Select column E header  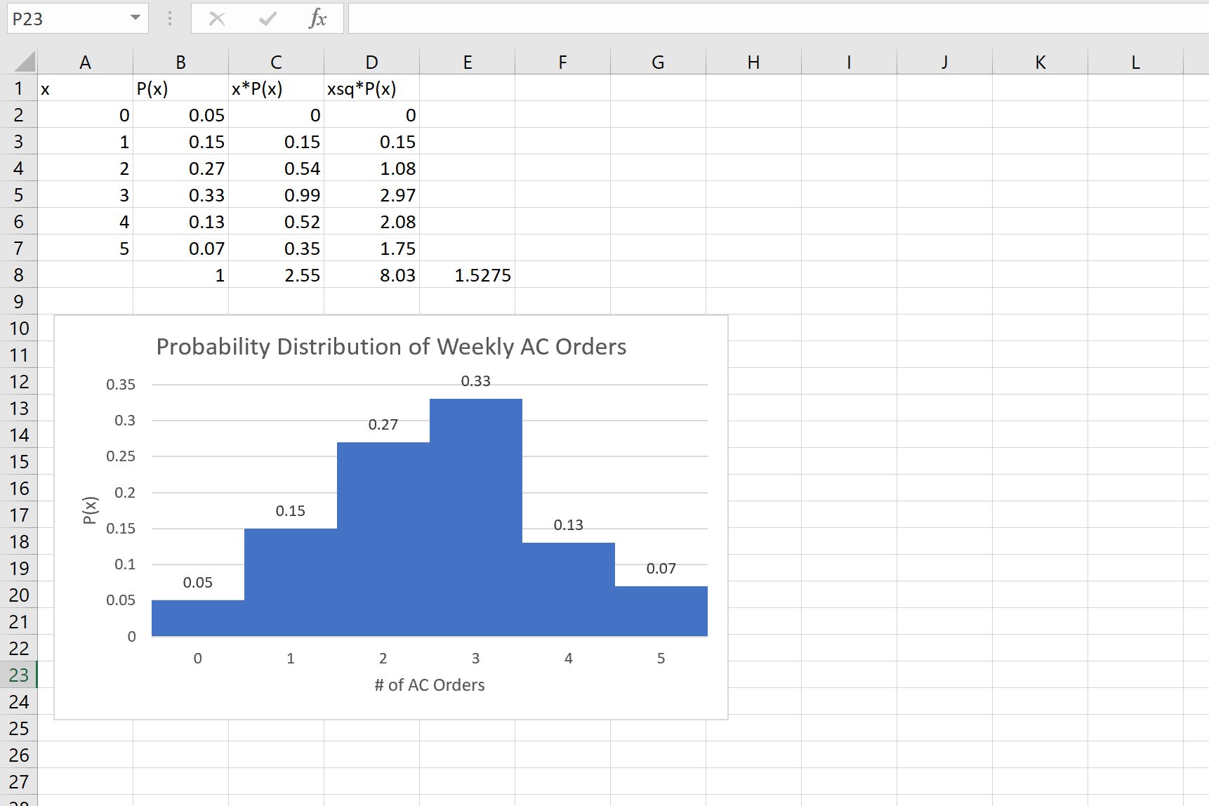pyautogui.click(x=467, y=62)
